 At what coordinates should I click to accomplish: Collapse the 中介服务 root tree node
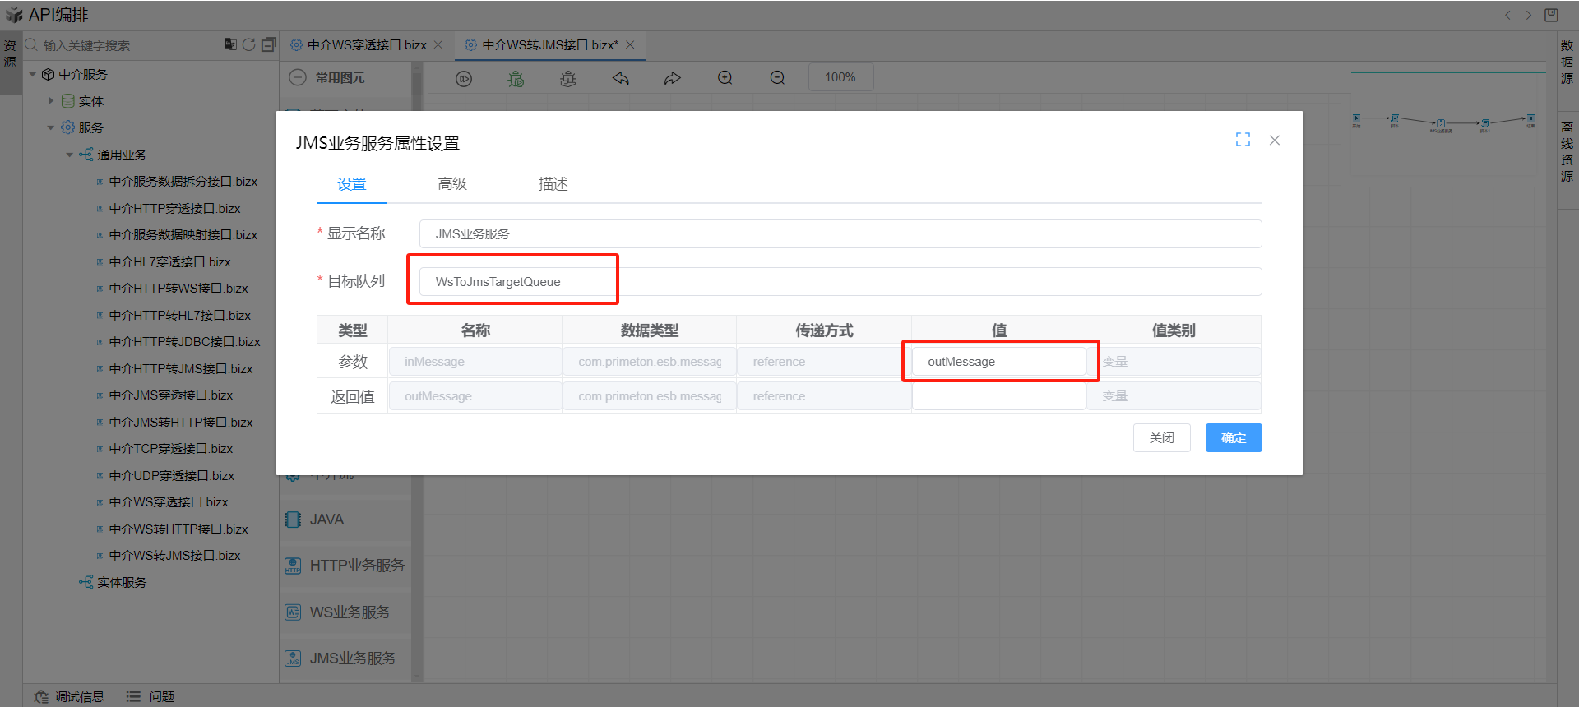[33, 75]
